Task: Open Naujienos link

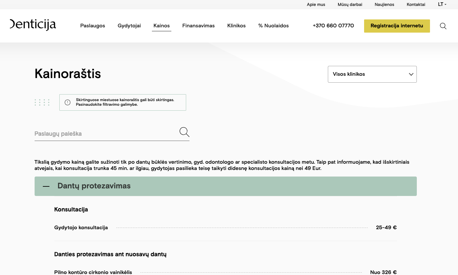Action: (385, 5)
